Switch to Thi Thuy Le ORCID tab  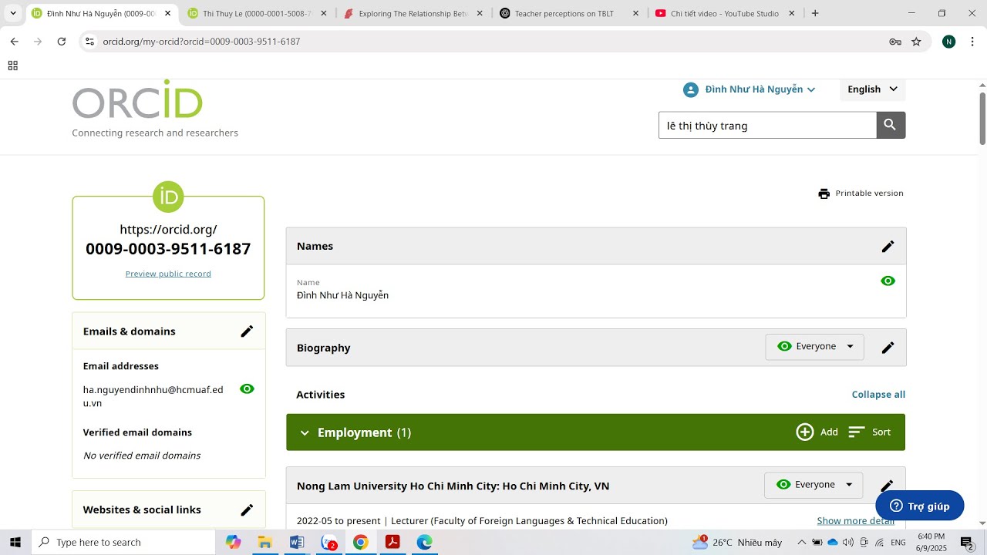pos(258,13)
